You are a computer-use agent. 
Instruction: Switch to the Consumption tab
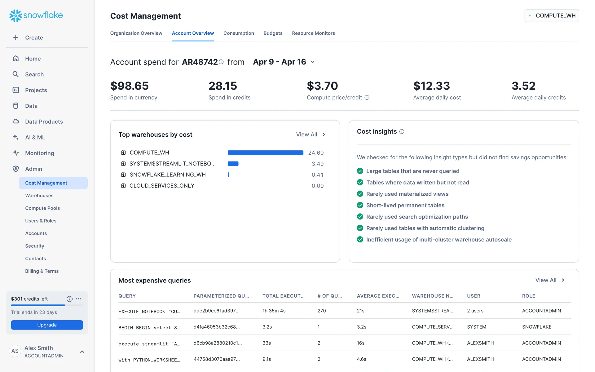239,33
